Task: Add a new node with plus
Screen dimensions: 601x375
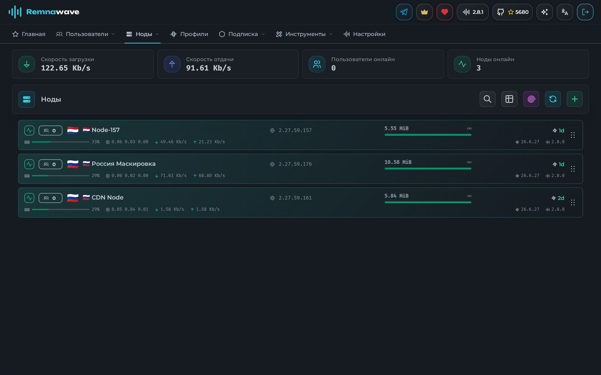Action: pos(575,99)
